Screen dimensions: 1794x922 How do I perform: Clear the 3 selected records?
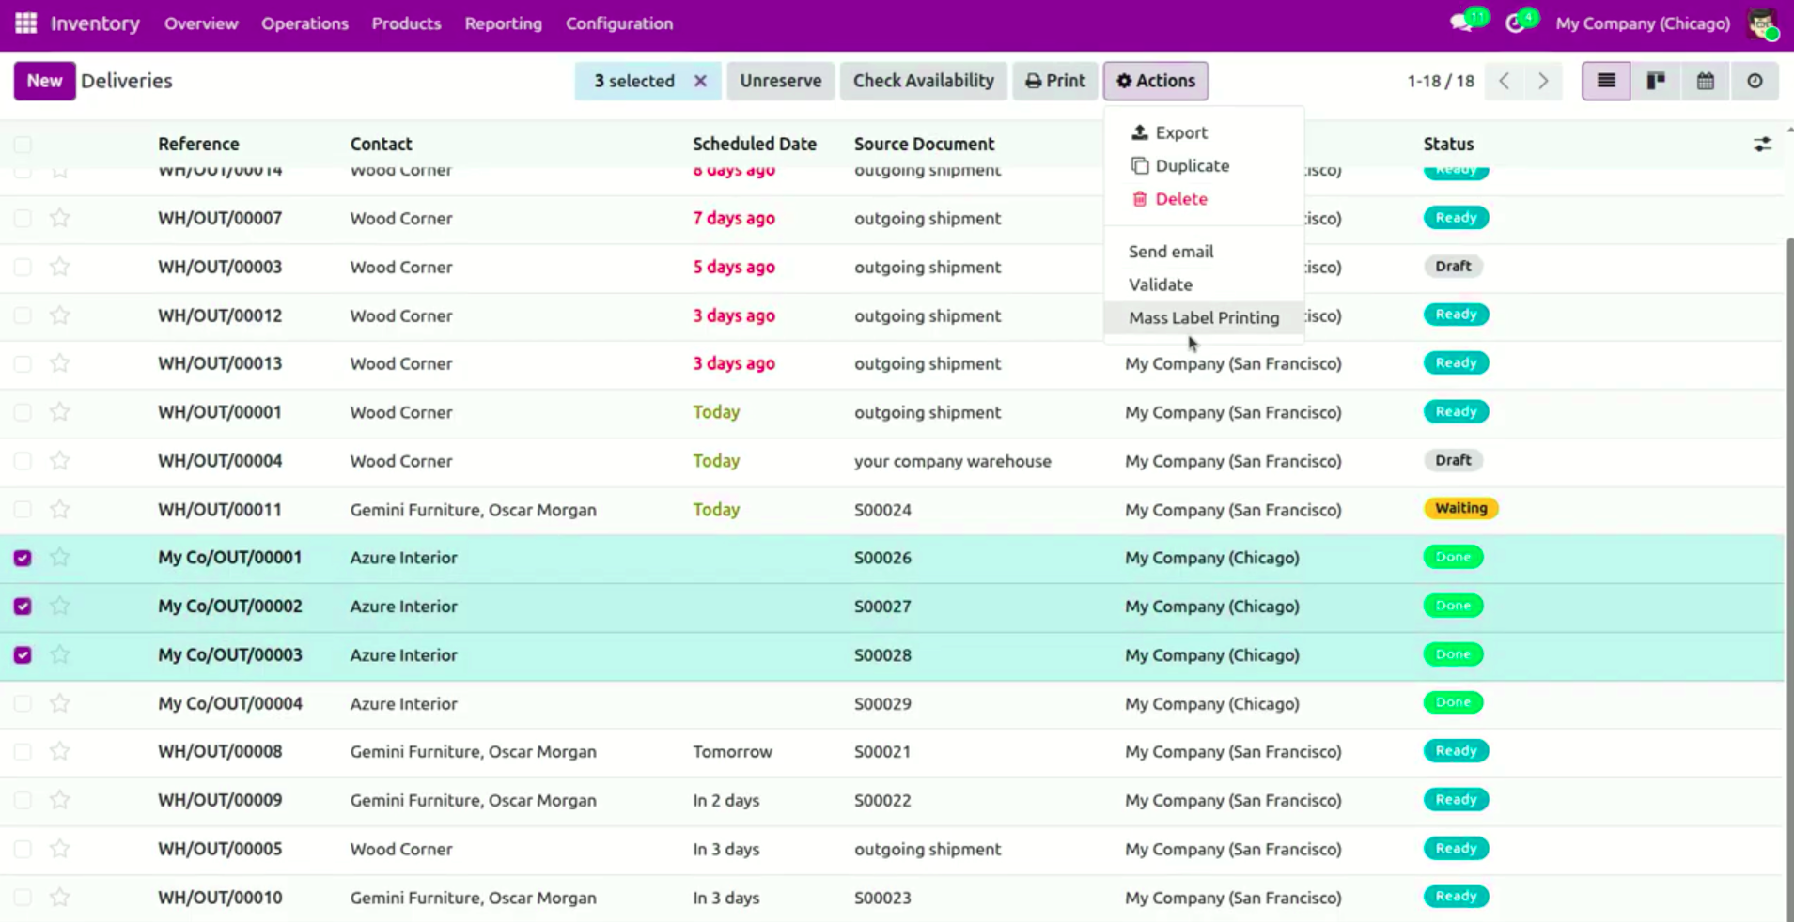(700, 81)
